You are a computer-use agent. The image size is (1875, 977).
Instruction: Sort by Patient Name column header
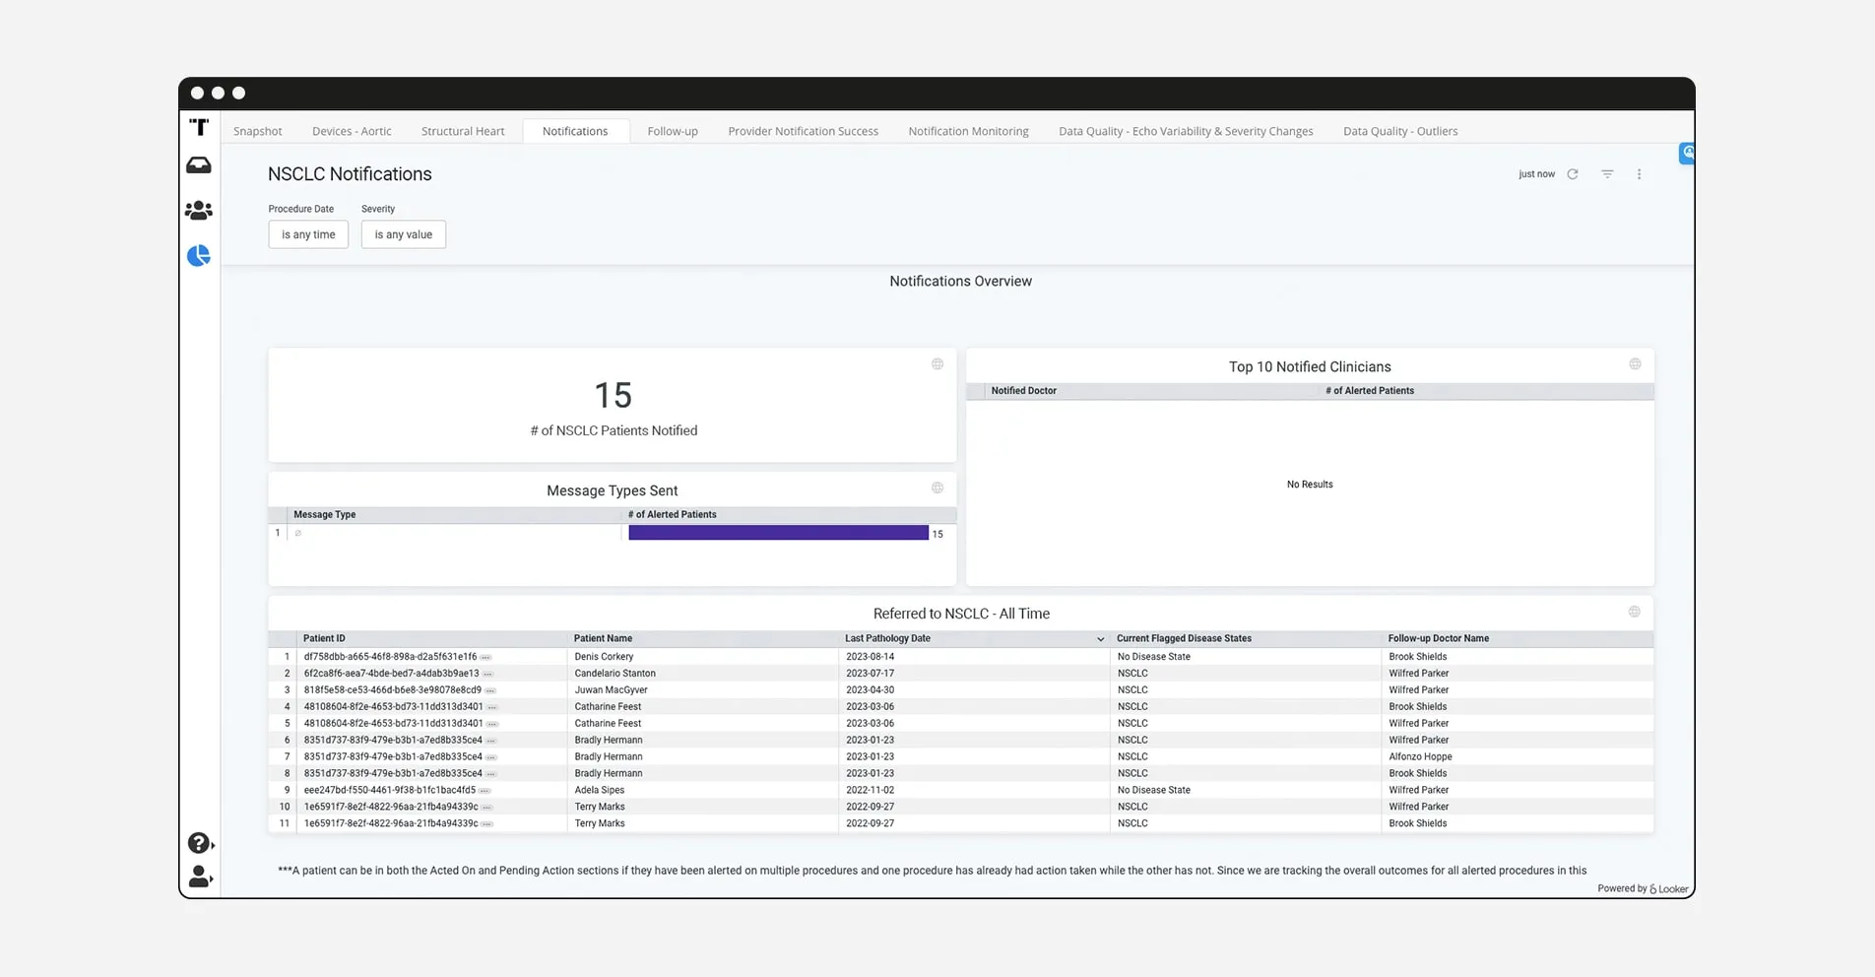click(603, 638)
